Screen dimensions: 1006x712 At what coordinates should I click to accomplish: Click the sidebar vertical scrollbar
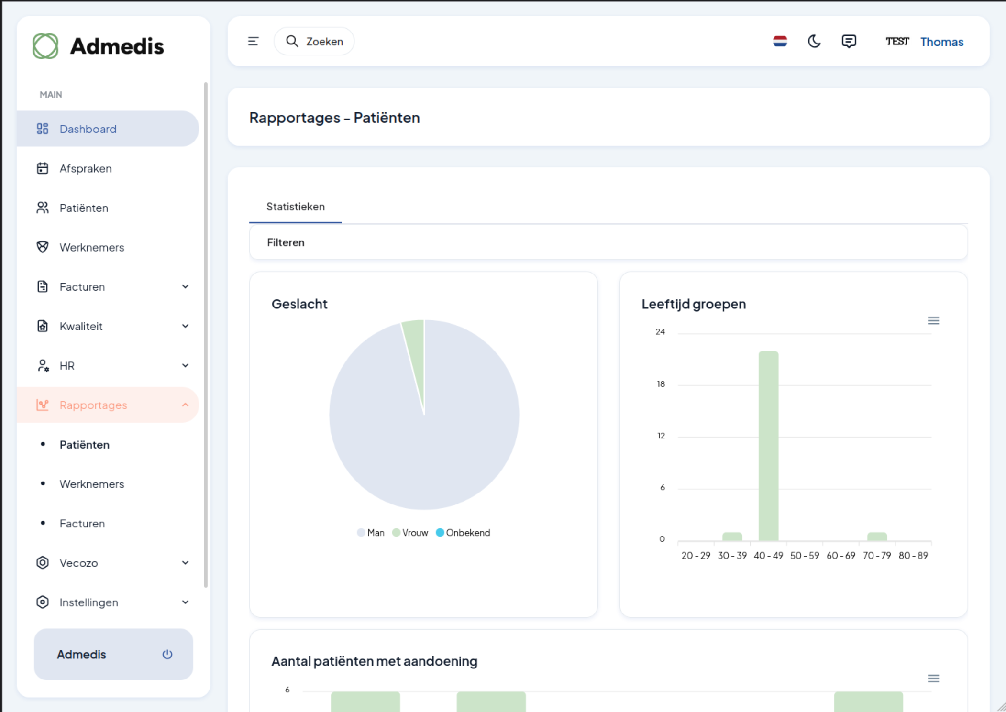(x=206, y=335)
